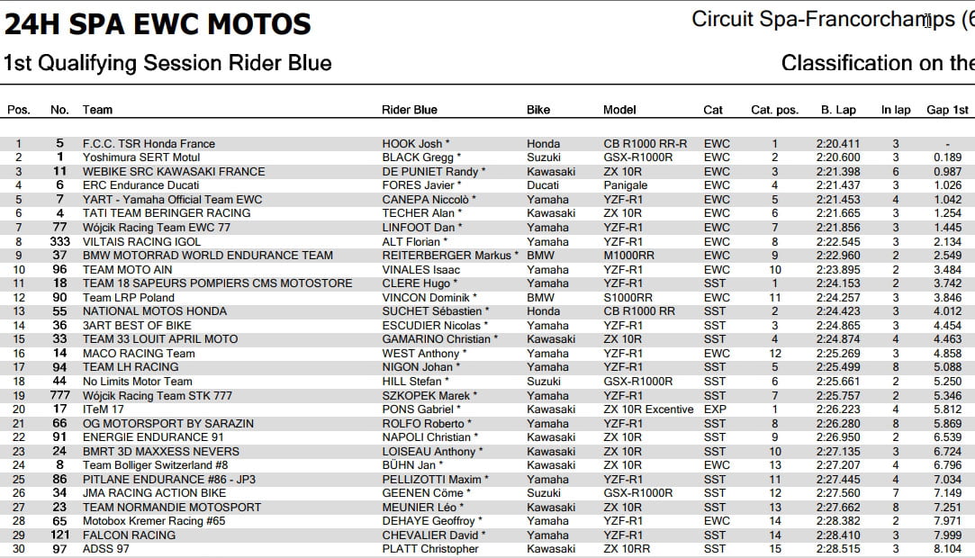Click the 'ZX 10R Excentive' model cell
Viewport: 975px width, 558px height.
(648, 409)
